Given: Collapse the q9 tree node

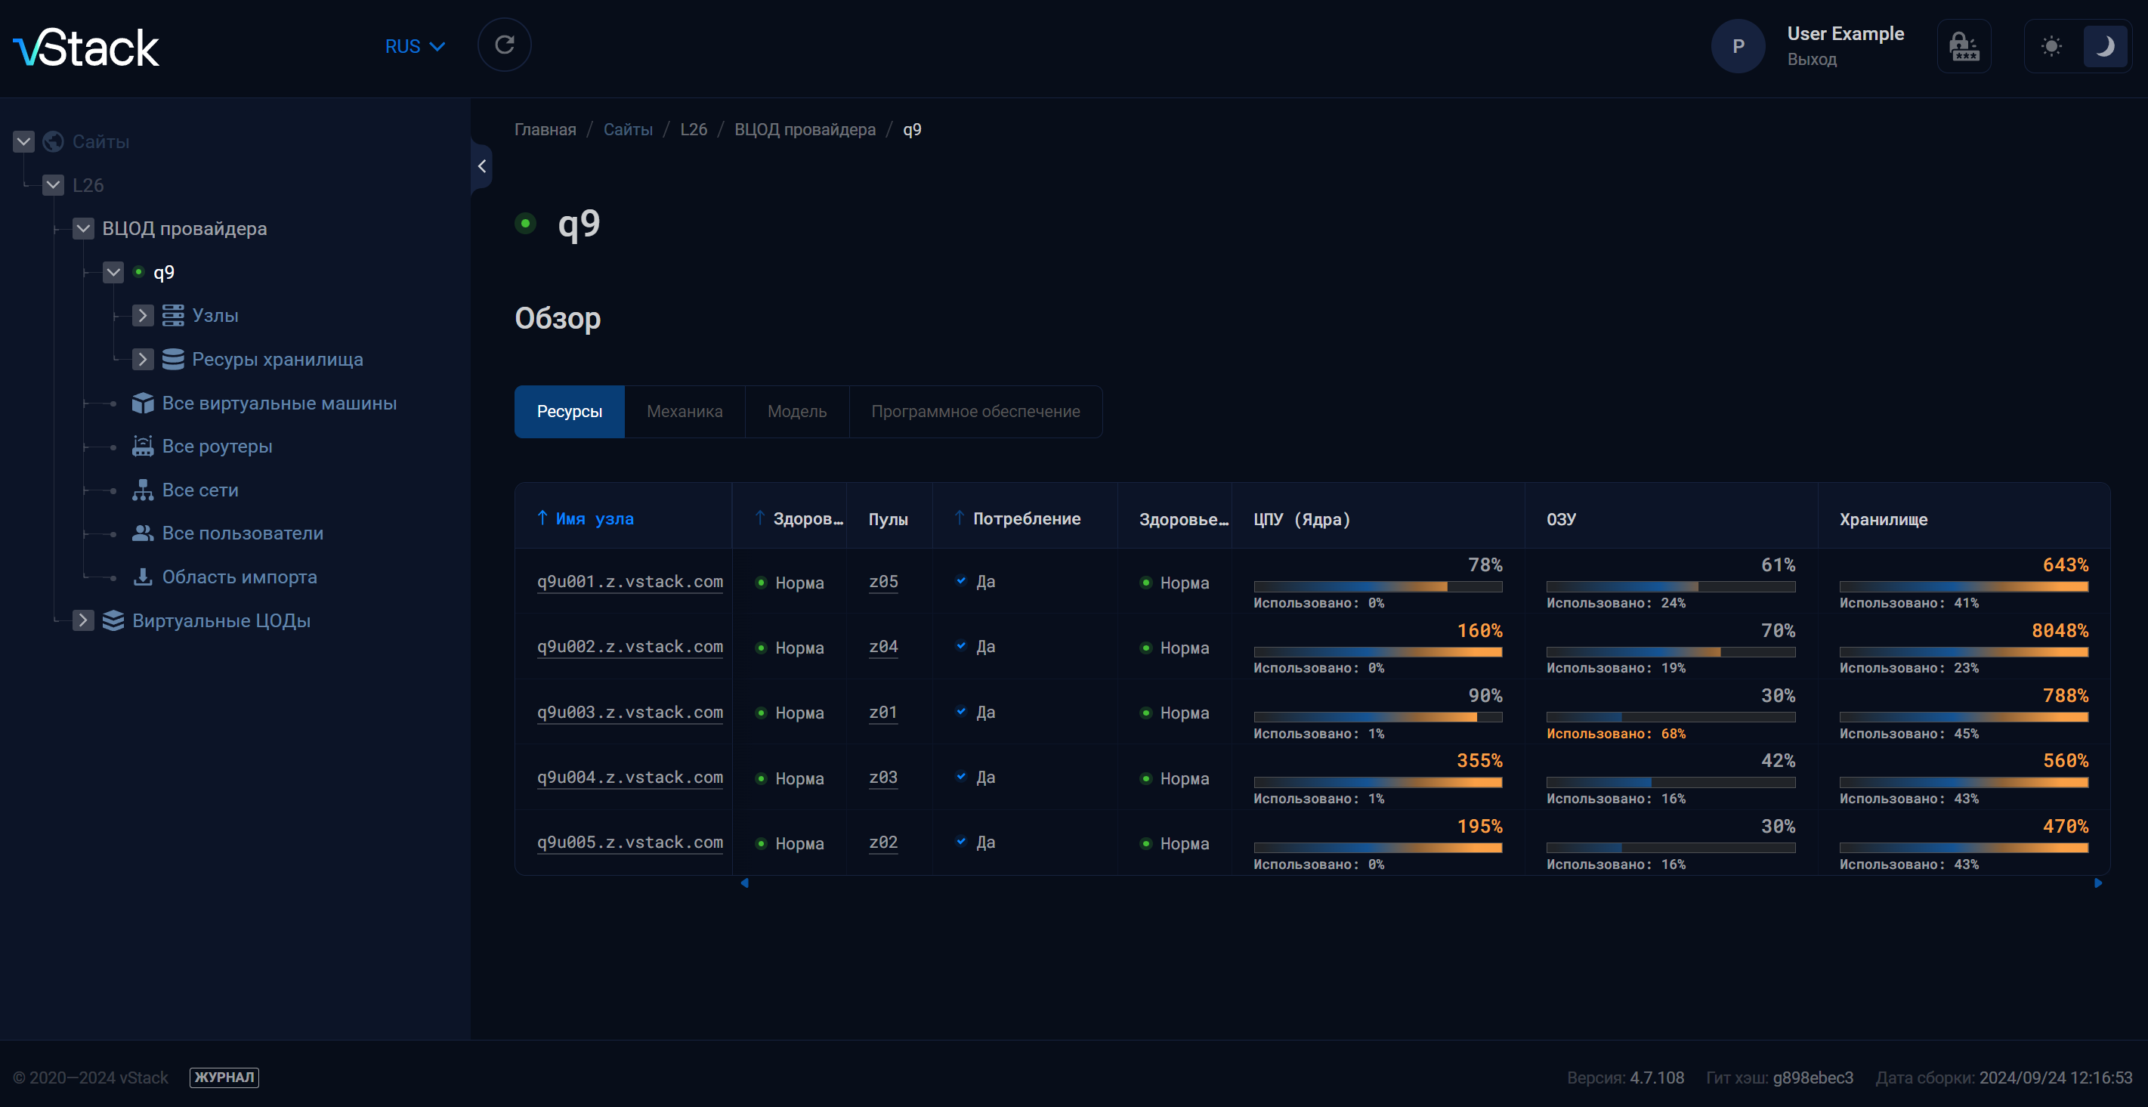Looking at the screenshot, I should pos(113,272).
